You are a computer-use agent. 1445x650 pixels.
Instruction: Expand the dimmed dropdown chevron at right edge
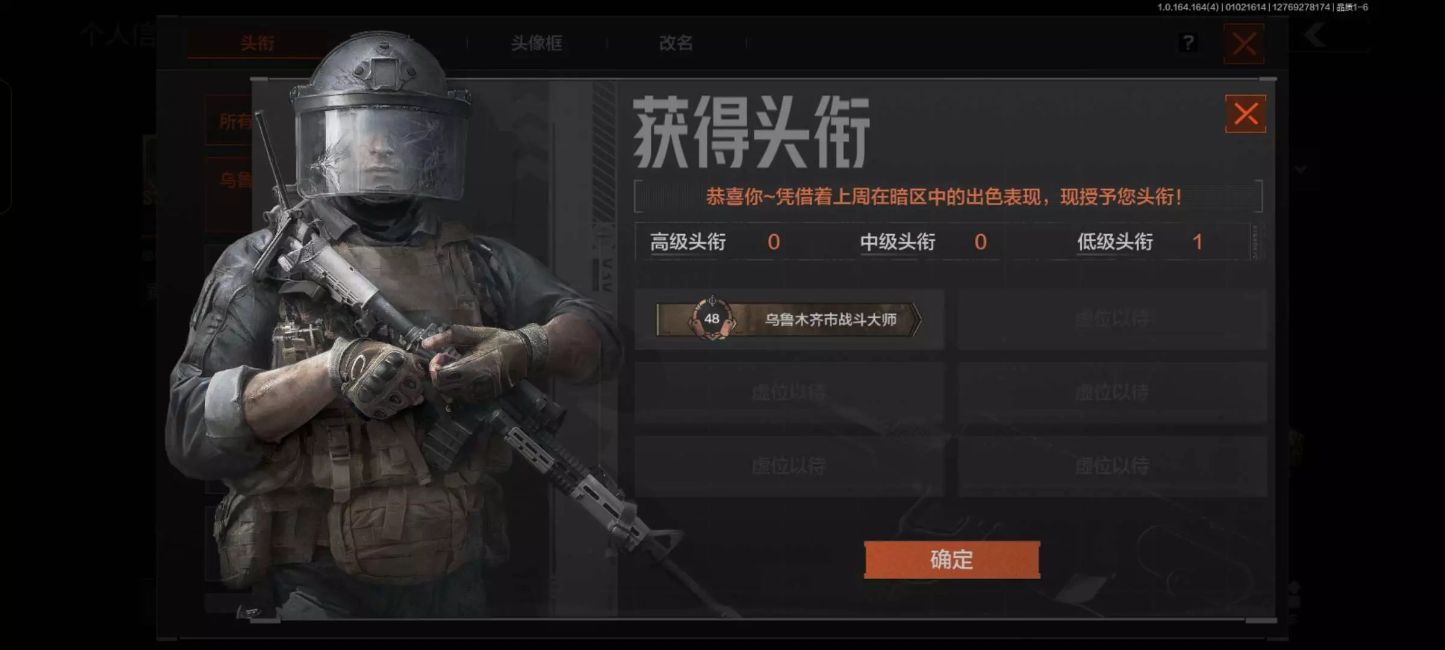1301,170
